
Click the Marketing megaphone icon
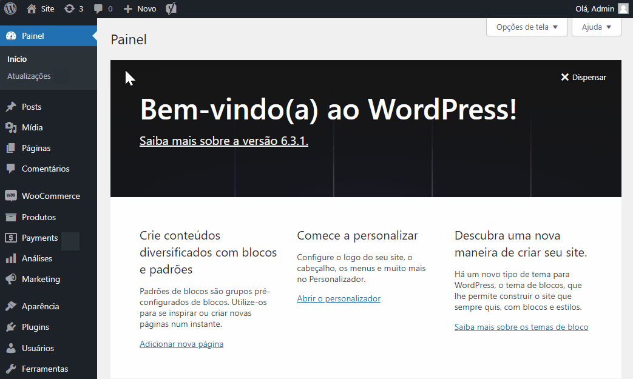11,279
